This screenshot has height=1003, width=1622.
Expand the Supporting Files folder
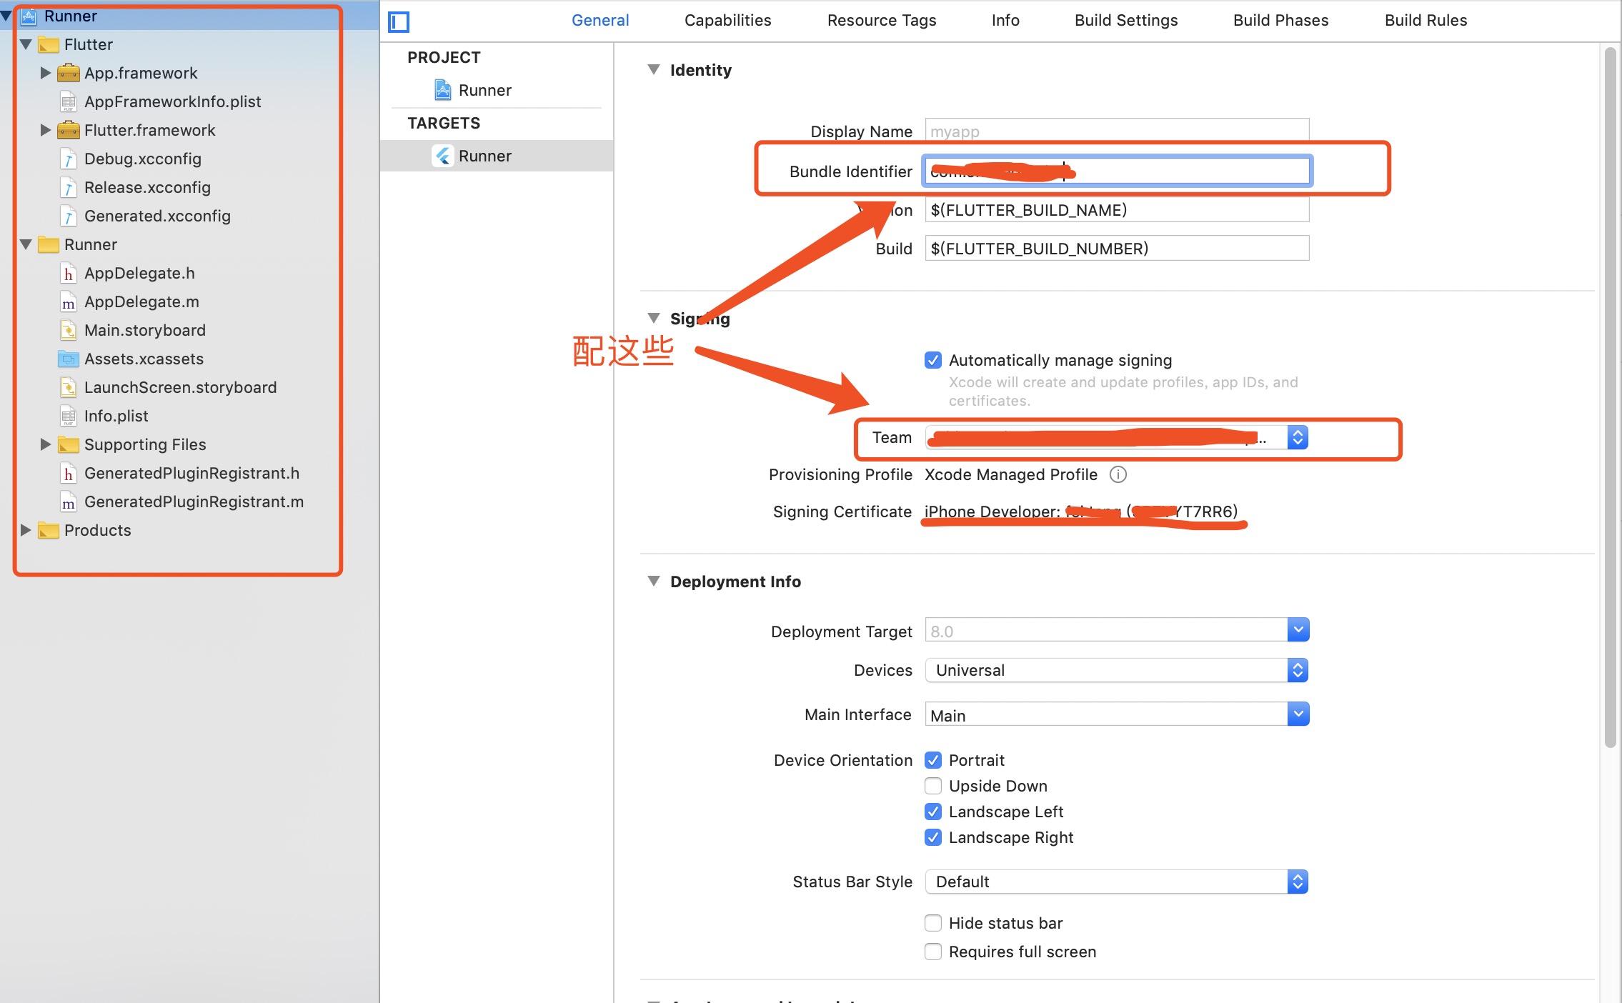45,444
